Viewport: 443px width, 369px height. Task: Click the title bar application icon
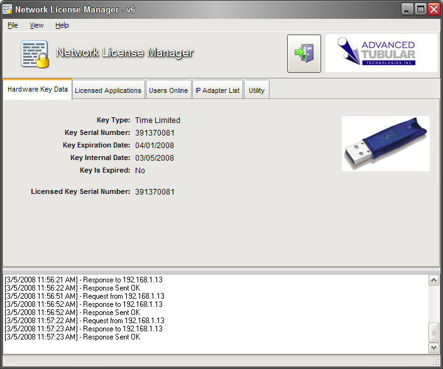click(8, 9)
